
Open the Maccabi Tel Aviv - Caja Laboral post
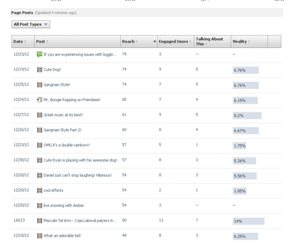80,220
